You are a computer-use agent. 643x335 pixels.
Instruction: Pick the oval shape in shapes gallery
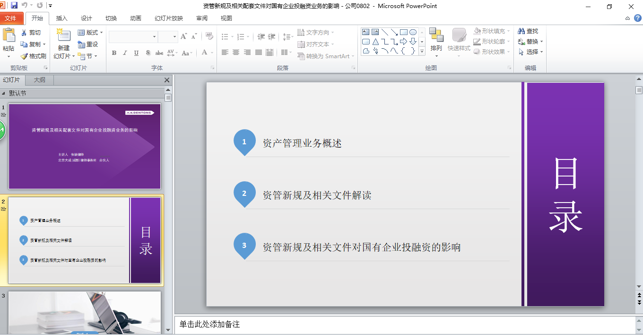413,32
